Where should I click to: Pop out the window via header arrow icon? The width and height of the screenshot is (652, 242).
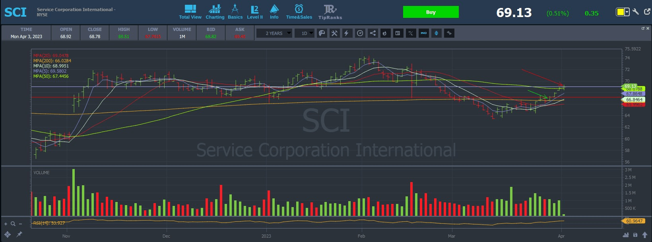tap(647, 12)
